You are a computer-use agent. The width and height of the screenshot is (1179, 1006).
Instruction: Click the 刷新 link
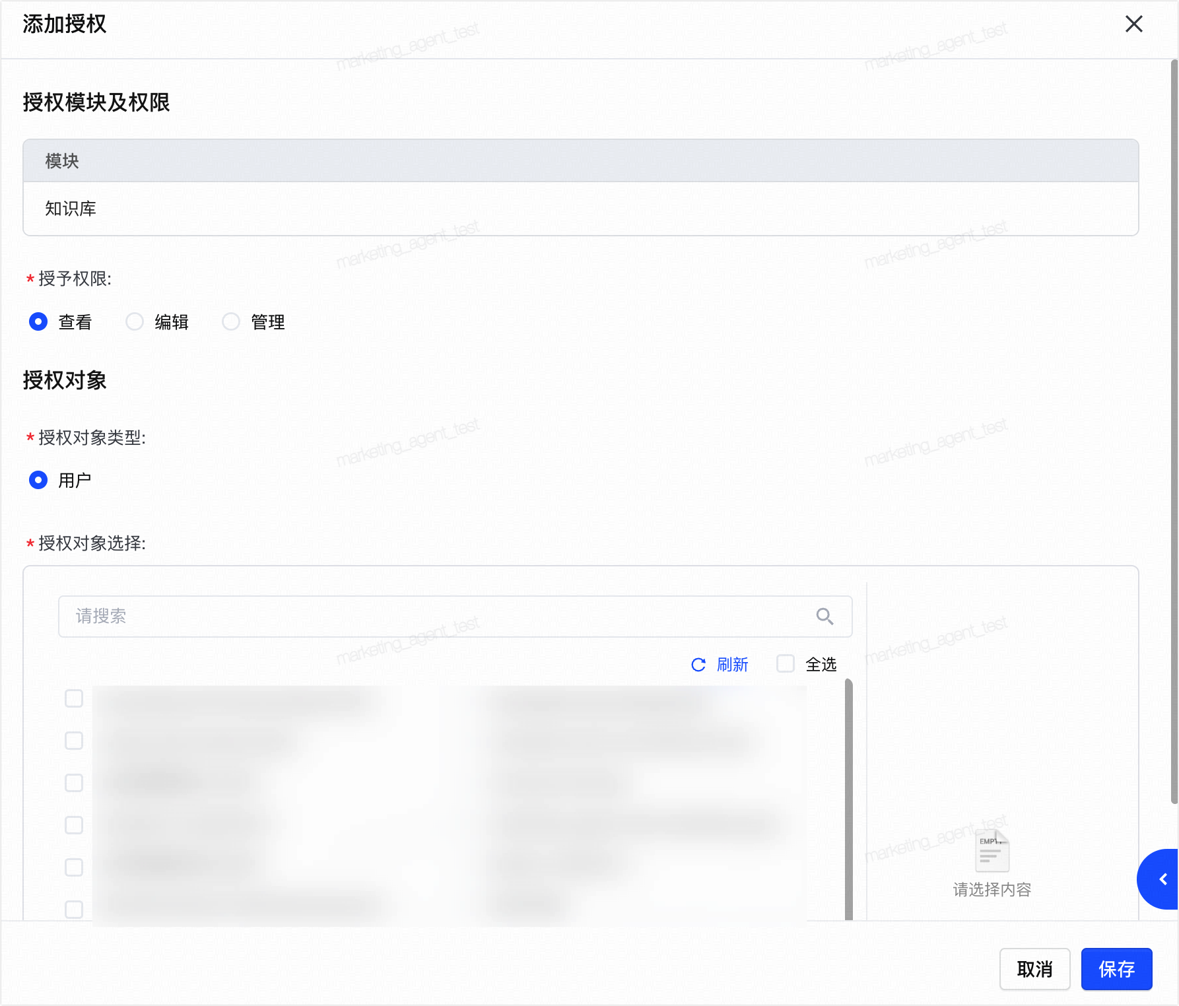[x=732, y=665]
